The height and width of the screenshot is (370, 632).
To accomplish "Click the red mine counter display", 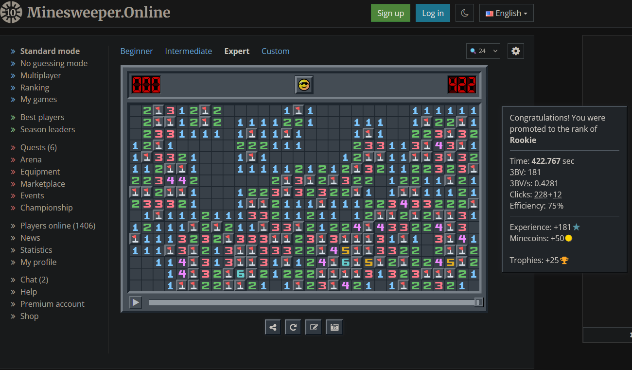I will pyautogui.click(x=146, y=85).
